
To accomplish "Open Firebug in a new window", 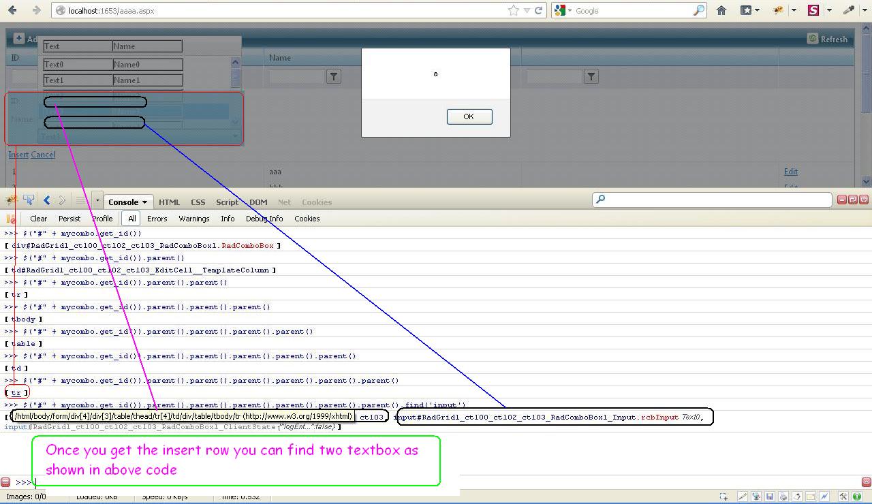I will [x=853, y=200].
